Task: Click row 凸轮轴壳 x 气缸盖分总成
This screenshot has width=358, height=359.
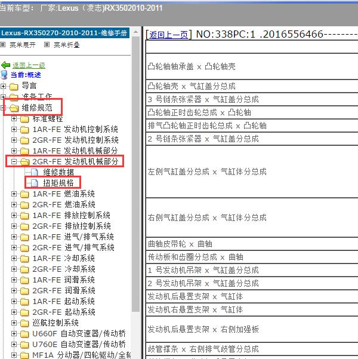Action: pos(252,87)
